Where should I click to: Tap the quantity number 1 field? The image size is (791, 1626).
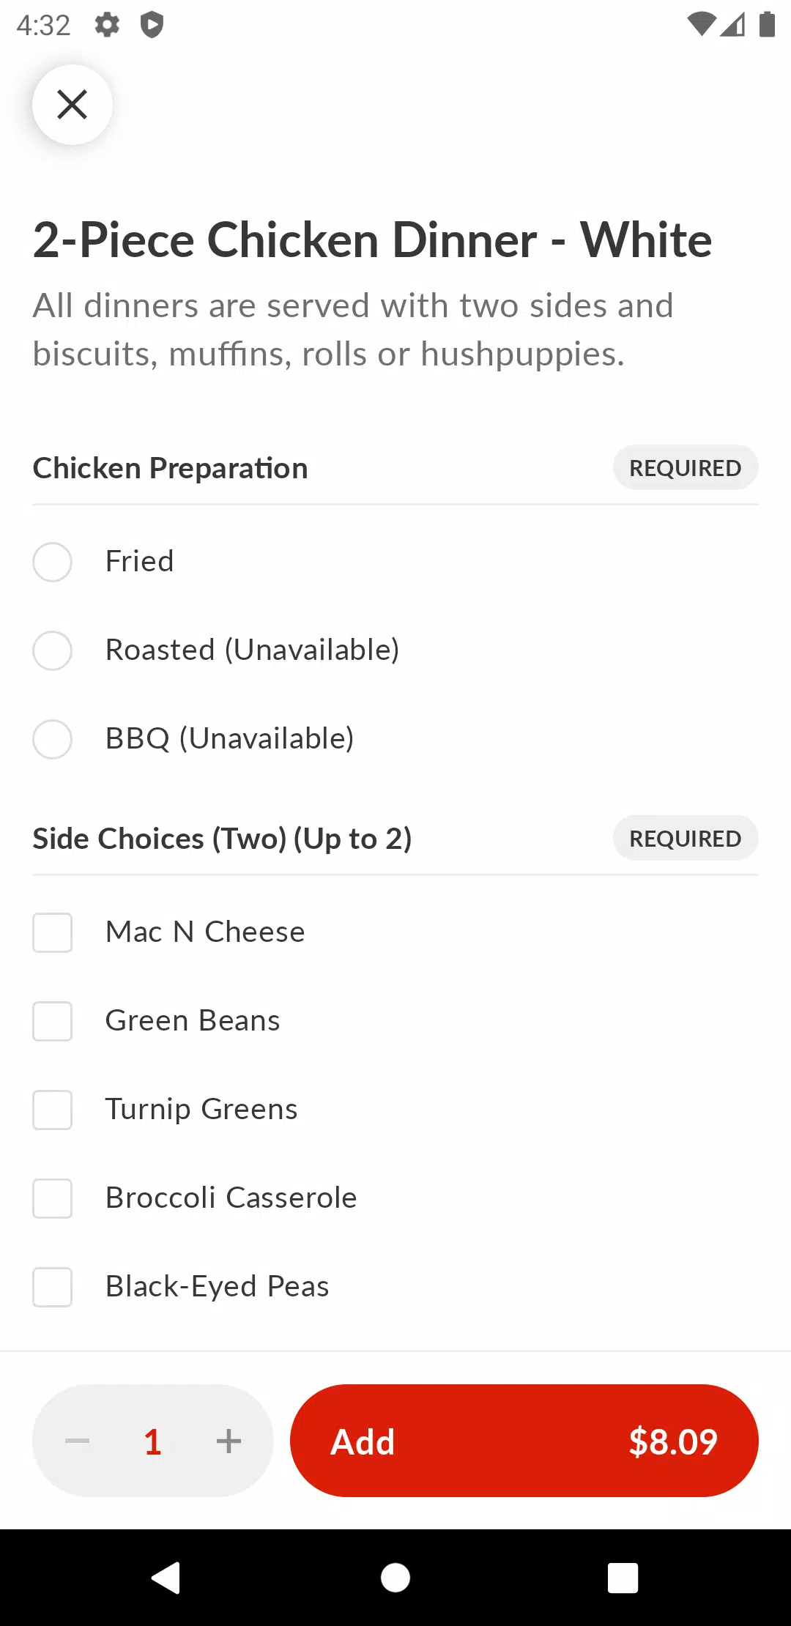point(152,1441)
